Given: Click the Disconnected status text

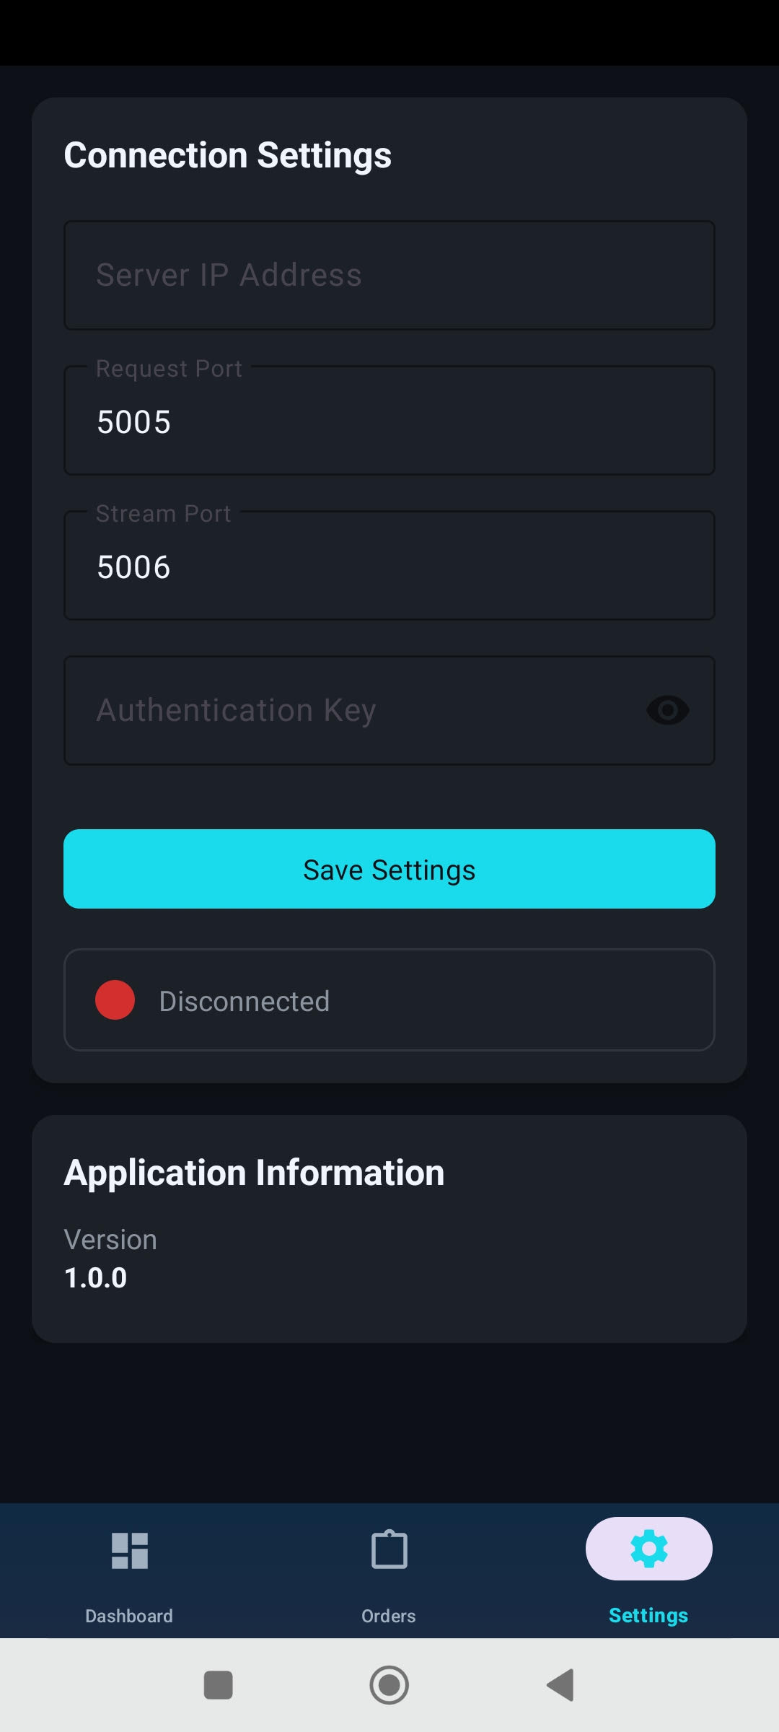Looking at the screenshot, I should click(245, 1001).
